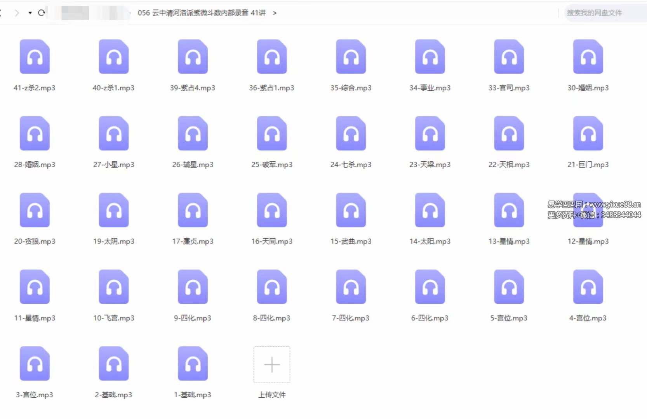Select the 20-贪狼.mp3 file icon
This screenshot has width=647, height=419.
coord(35,210)
